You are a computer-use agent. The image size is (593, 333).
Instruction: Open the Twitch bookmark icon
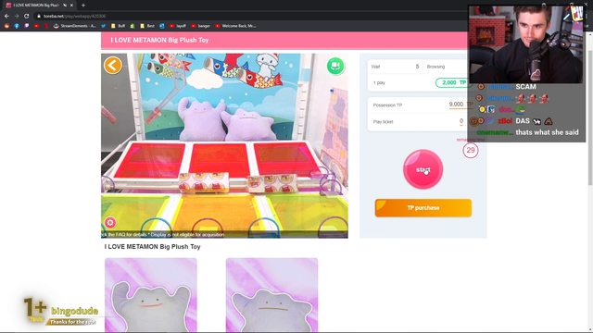(27, 26)
